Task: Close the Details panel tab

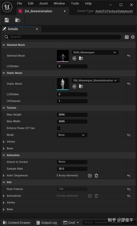Action: pyautogui.click(x=37, y=29)
